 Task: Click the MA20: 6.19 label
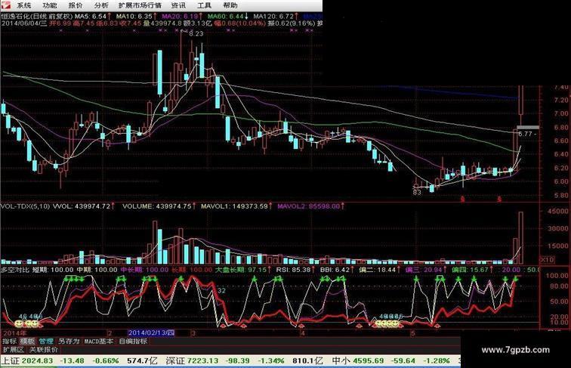point(180,17)
